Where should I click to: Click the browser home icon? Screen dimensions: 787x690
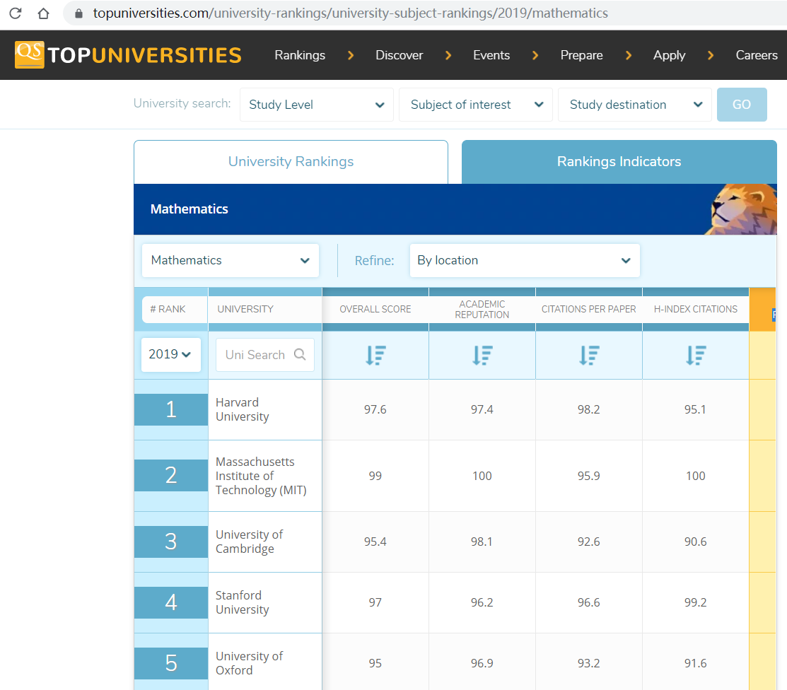(x=43, y=13)
